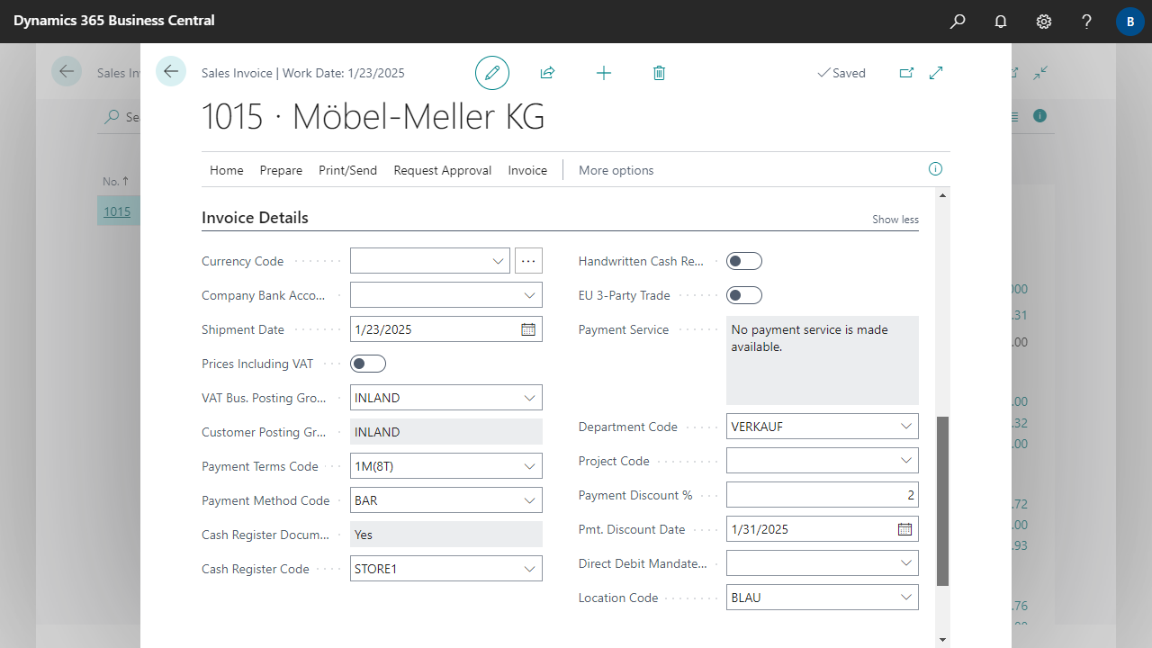
Task: Toggle EU 3-Party Trade switch
Action: coord(743,295)
